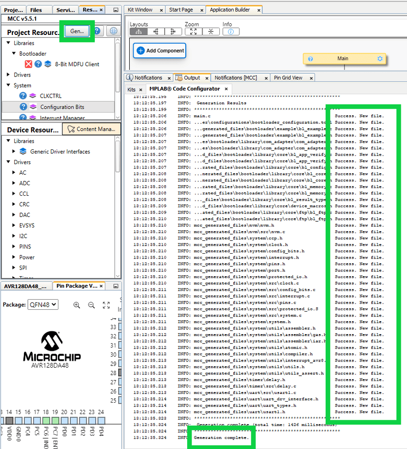
Task: Open the Package QFN48 dropdown
Action: click(x=43, y=304)
